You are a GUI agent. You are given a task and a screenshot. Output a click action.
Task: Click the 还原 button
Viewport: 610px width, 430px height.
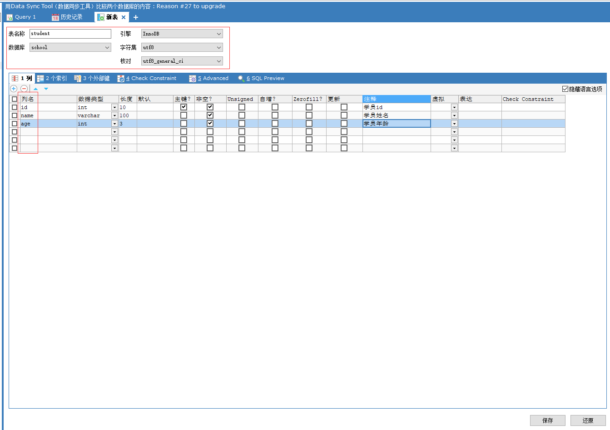pos(588,420)
